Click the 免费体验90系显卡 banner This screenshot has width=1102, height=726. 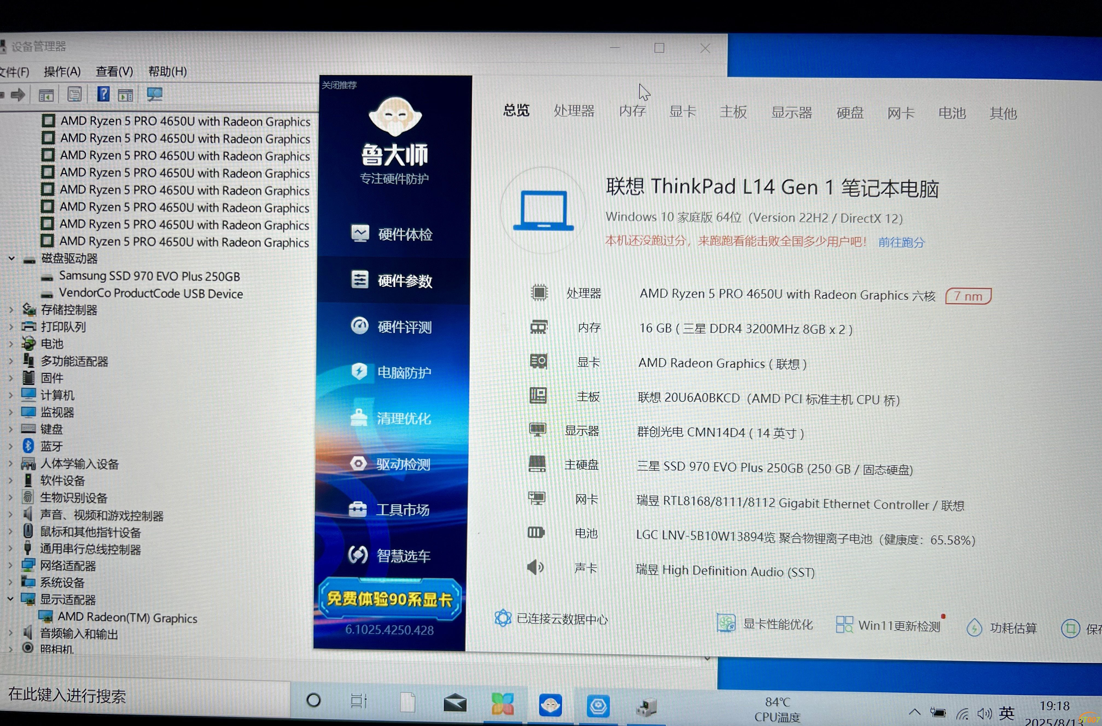point(390,599)
